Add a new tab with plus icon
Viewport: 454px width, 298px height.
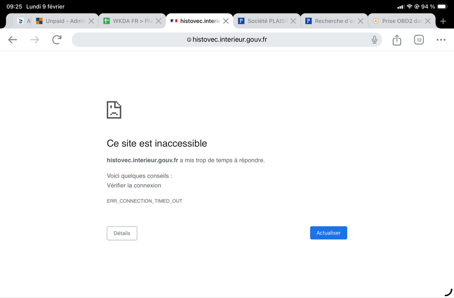pos(443,21)
